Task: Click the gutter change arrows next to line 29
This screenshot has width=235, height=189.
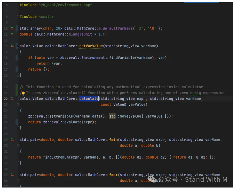Action: [12, 140]
